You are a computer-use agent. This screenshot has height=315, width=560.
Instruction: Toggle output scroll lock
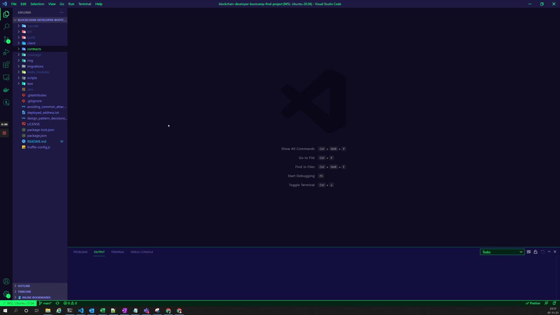pyautogui.click(x=535, y=252)
